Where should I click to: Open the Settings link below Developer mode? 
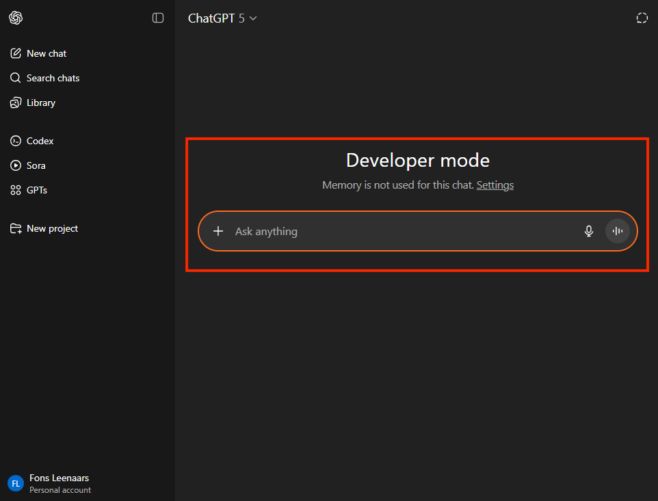coord(495,185)
